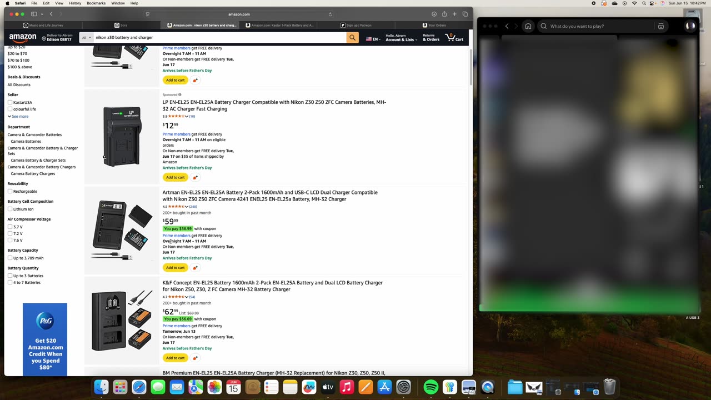Open profile avatar in Spotify window
711x400 pixels.
[x=690, y=26]
